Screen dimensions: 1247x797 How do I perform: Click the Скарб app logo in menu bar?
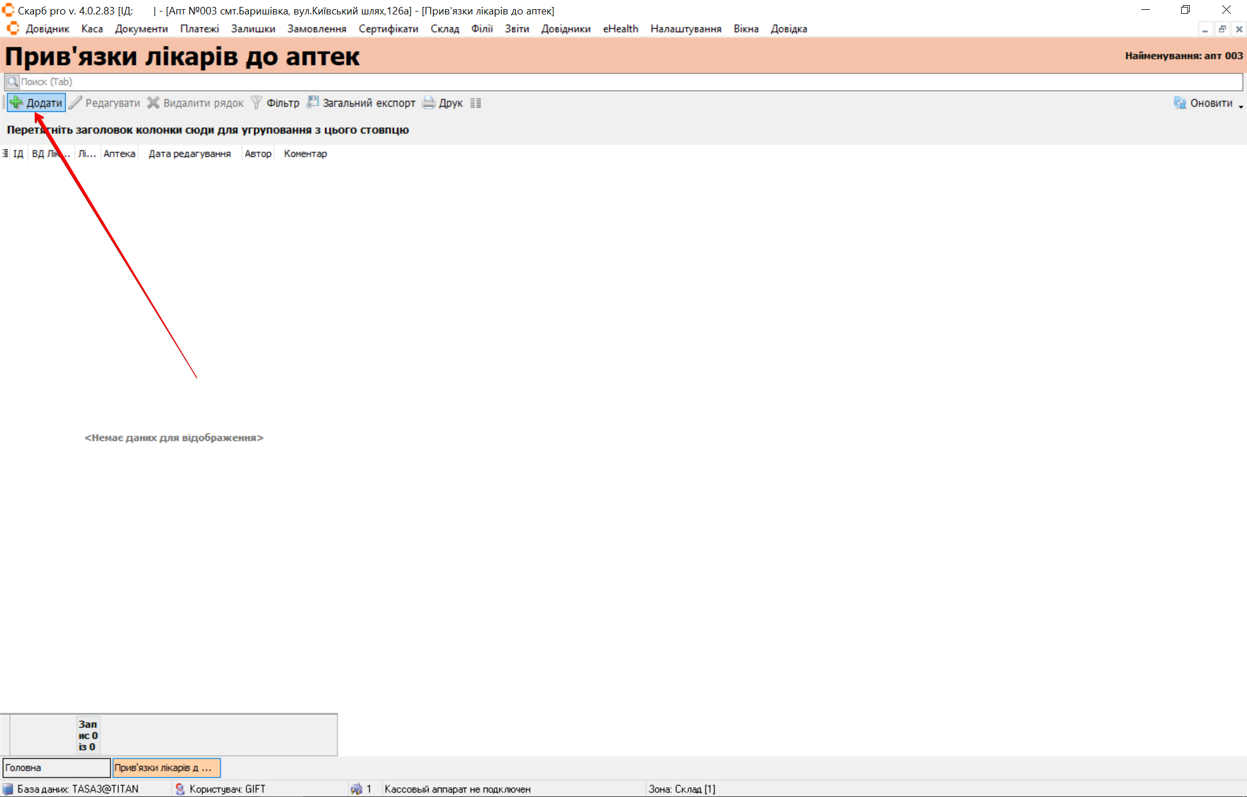13,28
